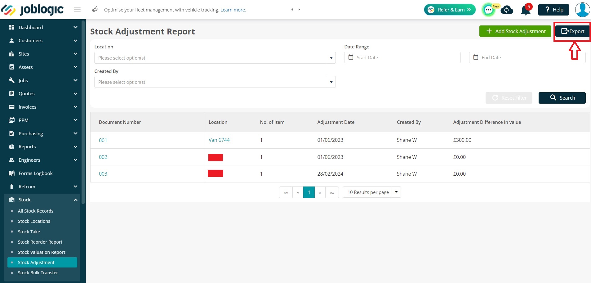The width and height of the screenshot is (591, 283).
Task: Select Stock Adjustment submenu item
Action: [42, 263]
